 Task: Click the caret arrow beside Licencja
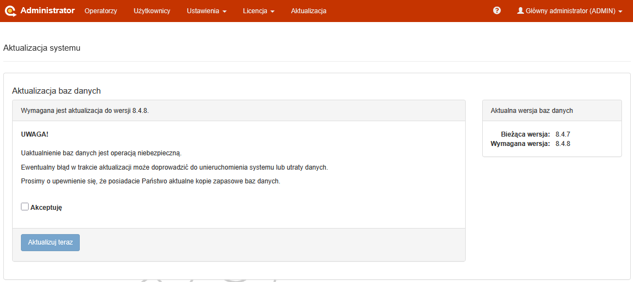point(272,12)
